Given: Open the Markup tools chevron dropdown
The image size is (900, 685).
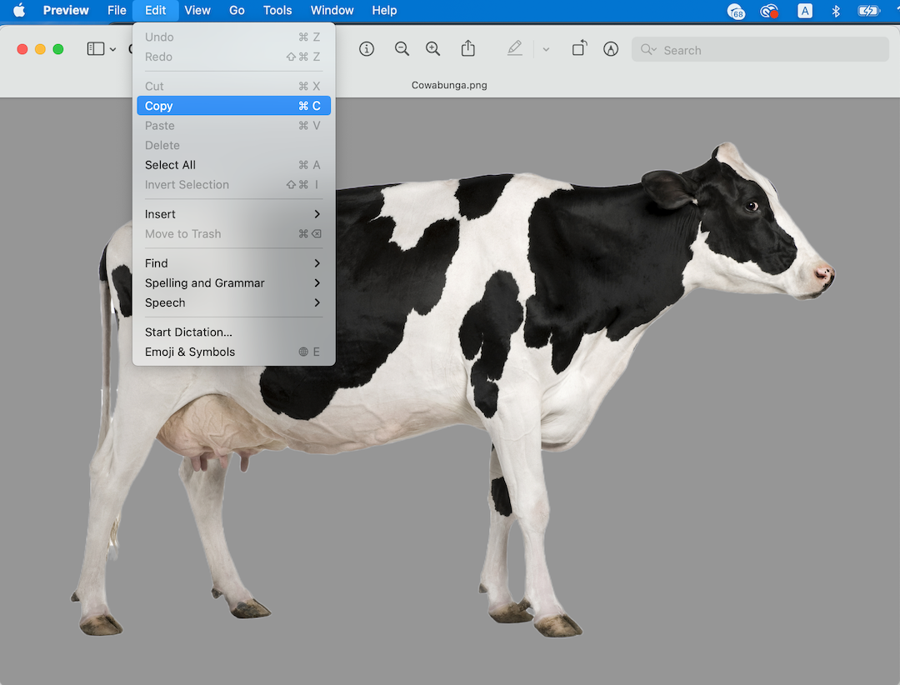Looking at the screenshot, I should [x=546, y=49].
